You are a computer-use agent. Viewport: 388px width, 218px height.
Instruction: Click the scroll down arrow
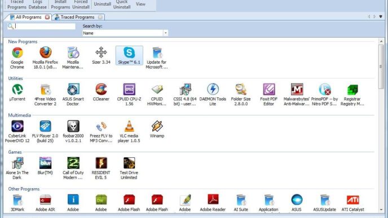click(381, 210)
